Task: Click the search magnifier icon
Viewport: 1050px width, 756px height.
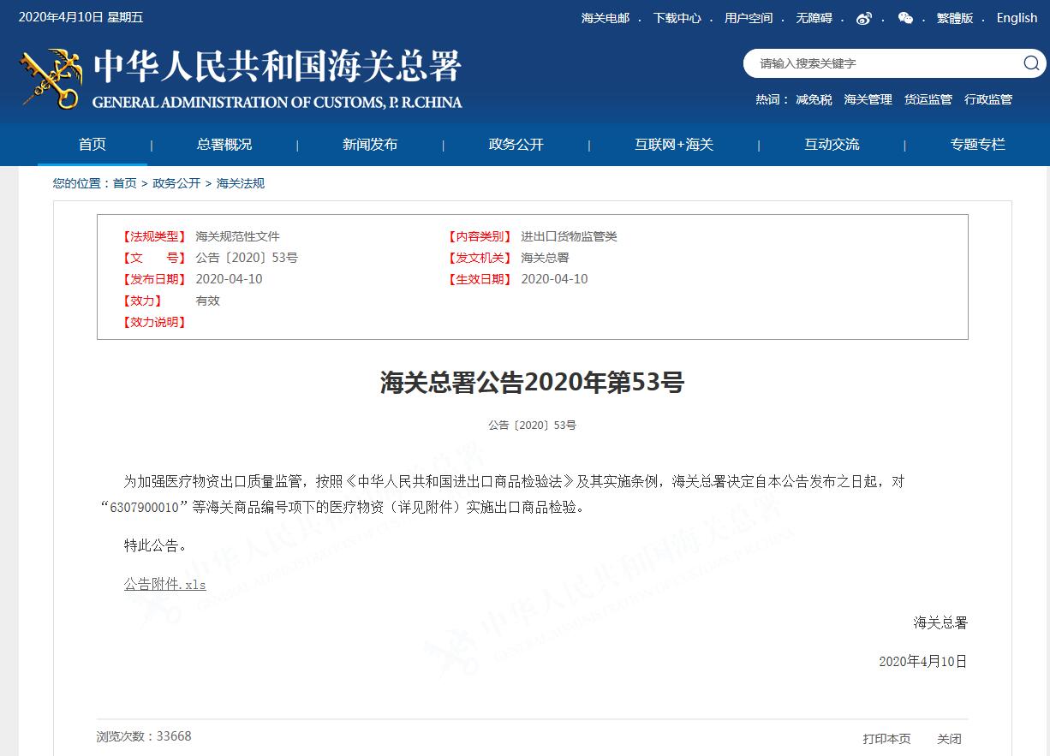Action: point(1030,63)
